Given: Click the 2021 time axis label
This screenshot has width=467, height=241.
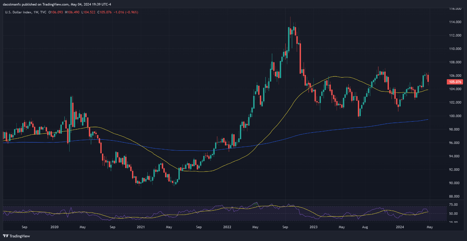Looking at the screenshot, I should (141, 227).
